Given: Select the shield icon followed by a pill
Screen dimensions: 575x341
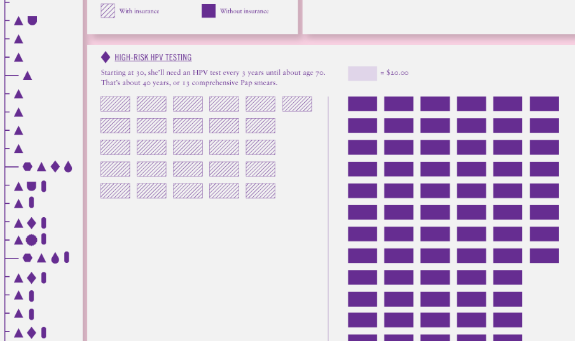Looking at the screenshot, I should [x=31, y=187].
